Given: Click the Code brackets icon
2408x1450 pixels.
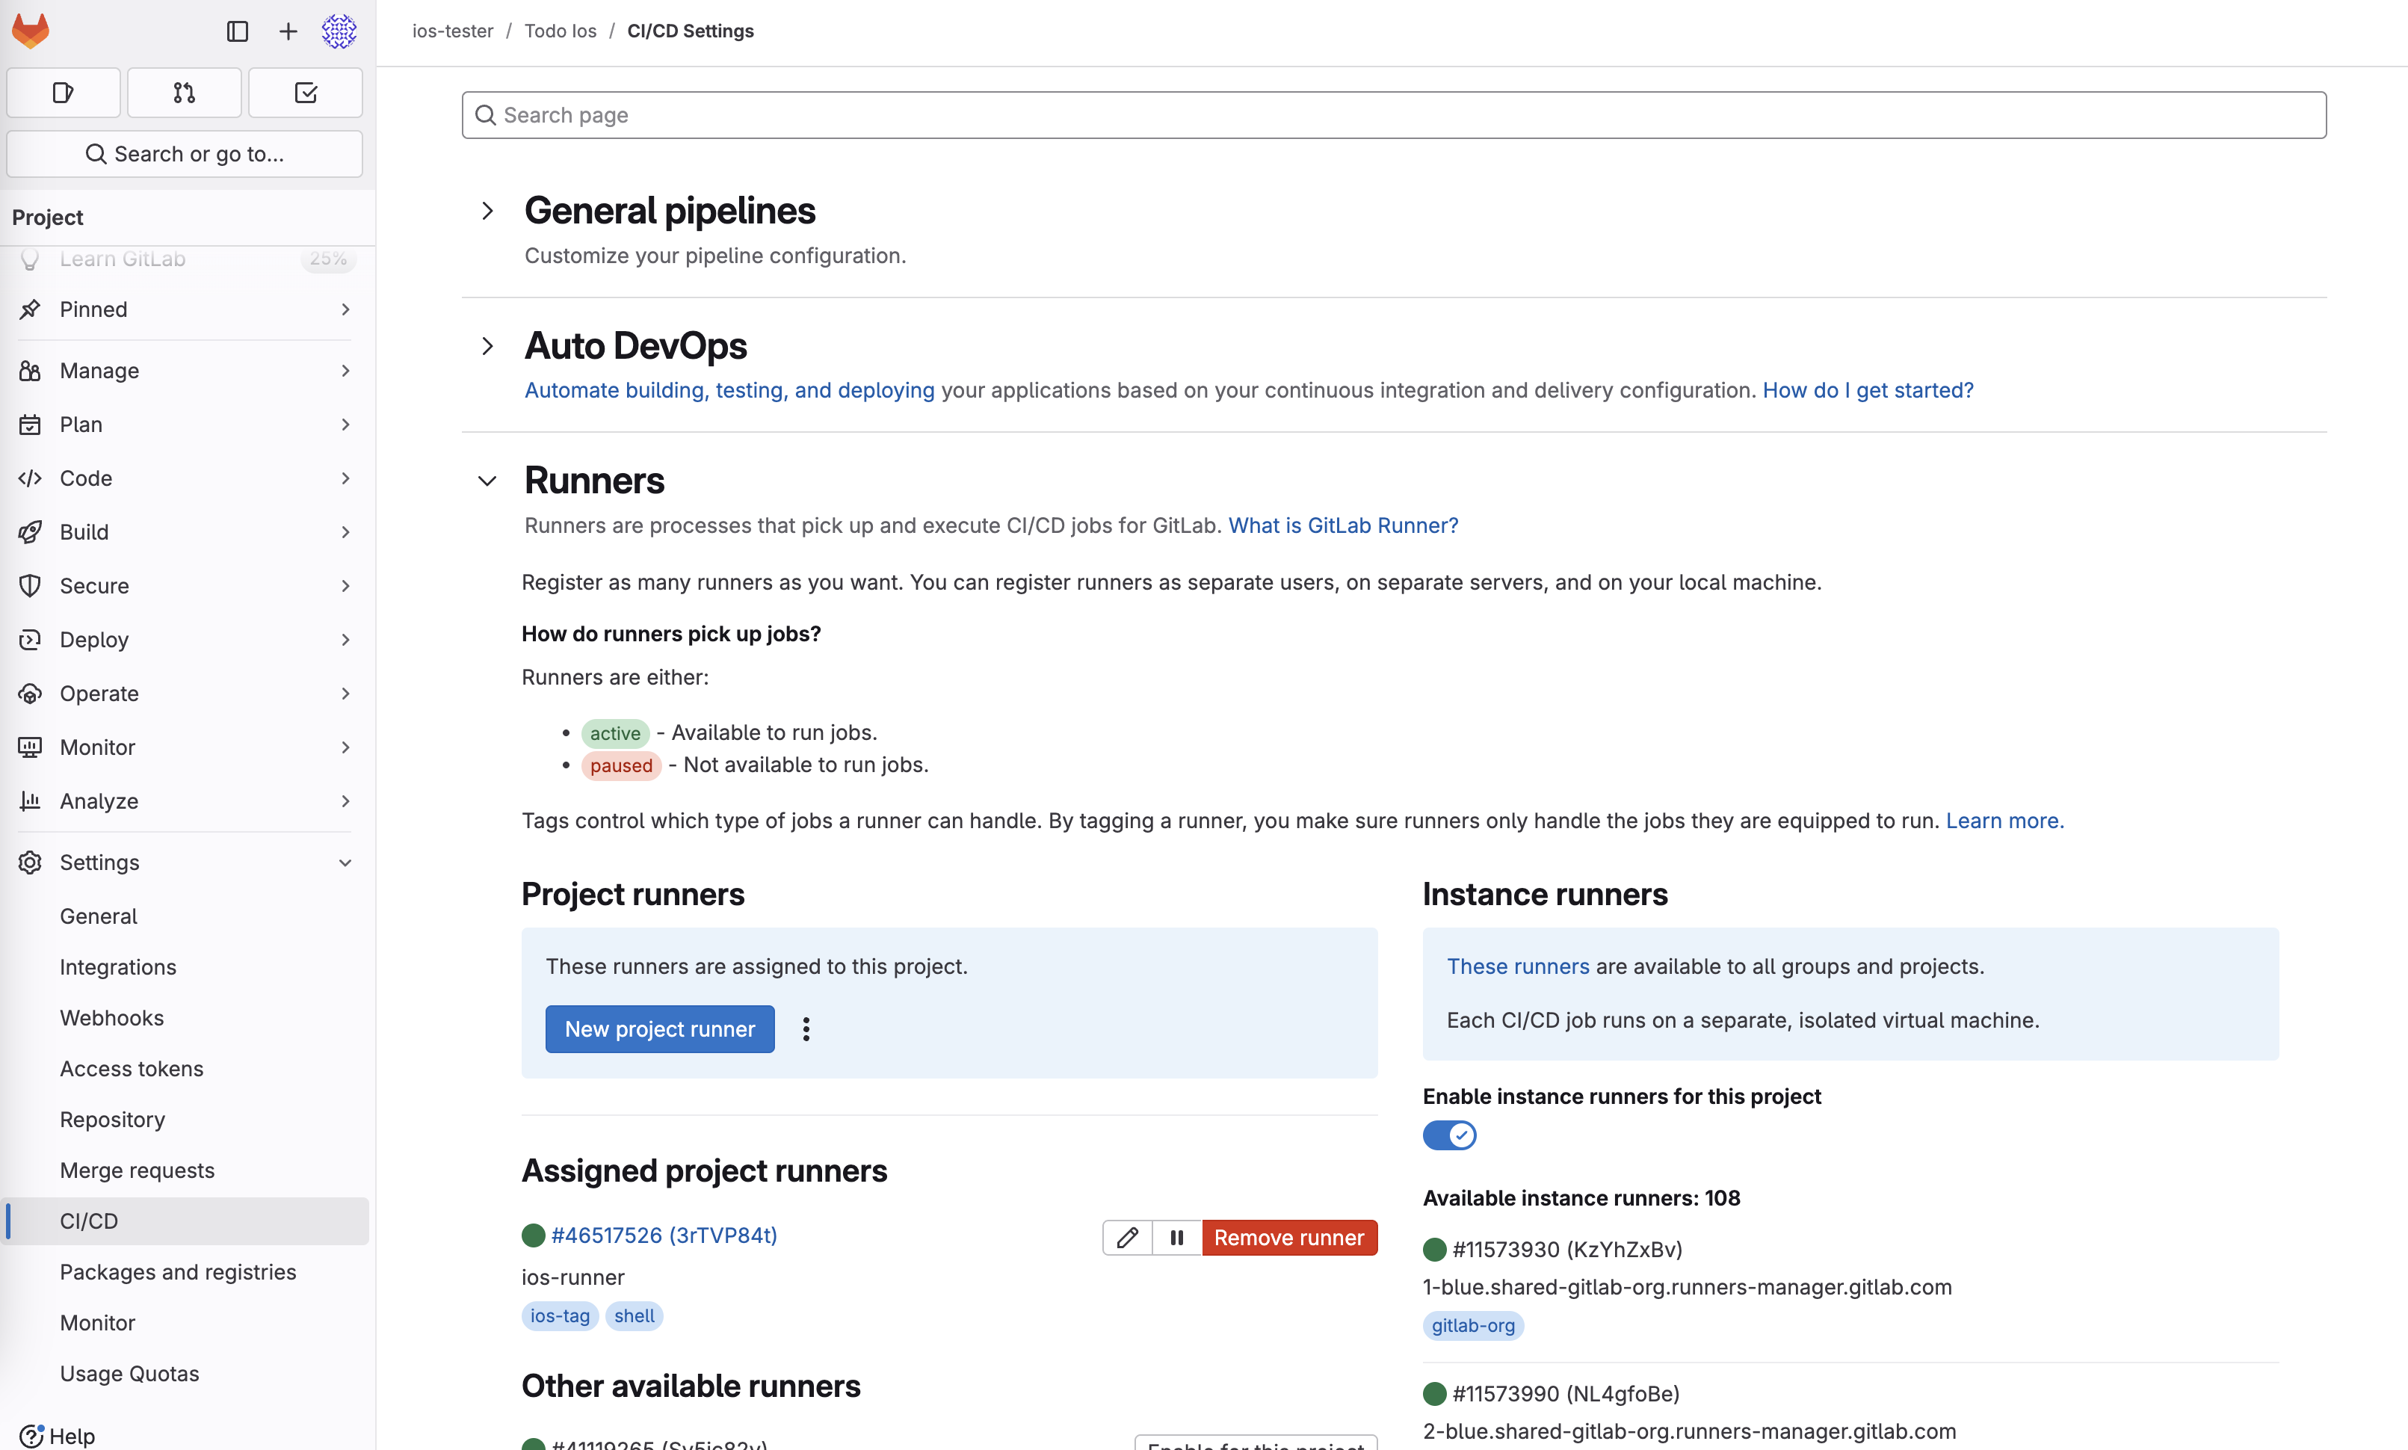Looking at the screenshot, I should 31,478.
